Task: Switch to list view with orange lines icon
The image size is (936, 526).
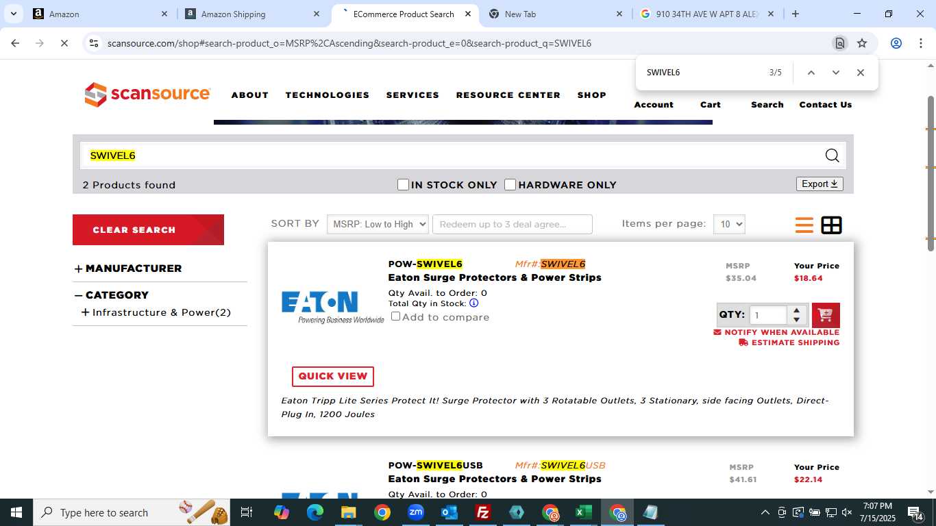Action: coord(804,225)
